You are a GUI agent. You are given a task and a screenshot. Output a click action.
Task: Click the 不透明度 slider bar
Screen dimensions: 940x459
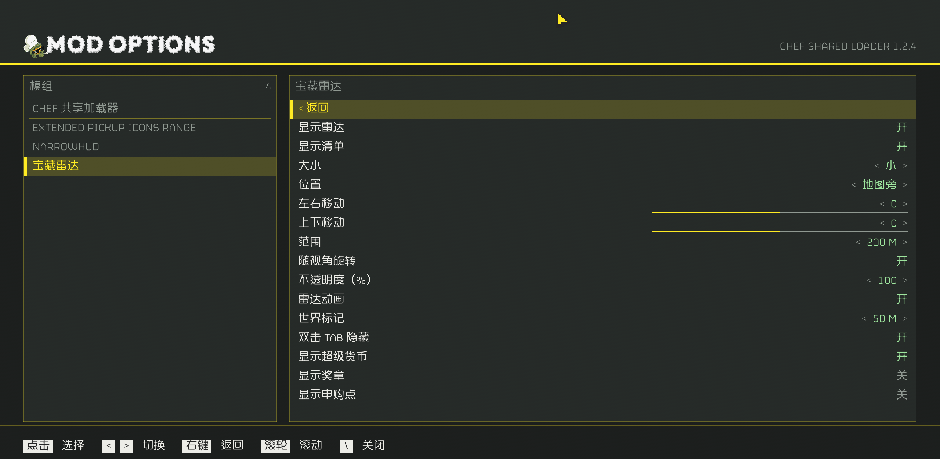tap(780, 289)
